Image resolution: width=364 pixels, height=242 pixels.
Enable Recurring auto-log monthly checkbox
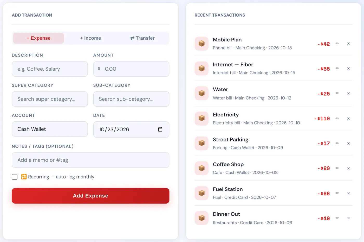click(x=15, y=177)
